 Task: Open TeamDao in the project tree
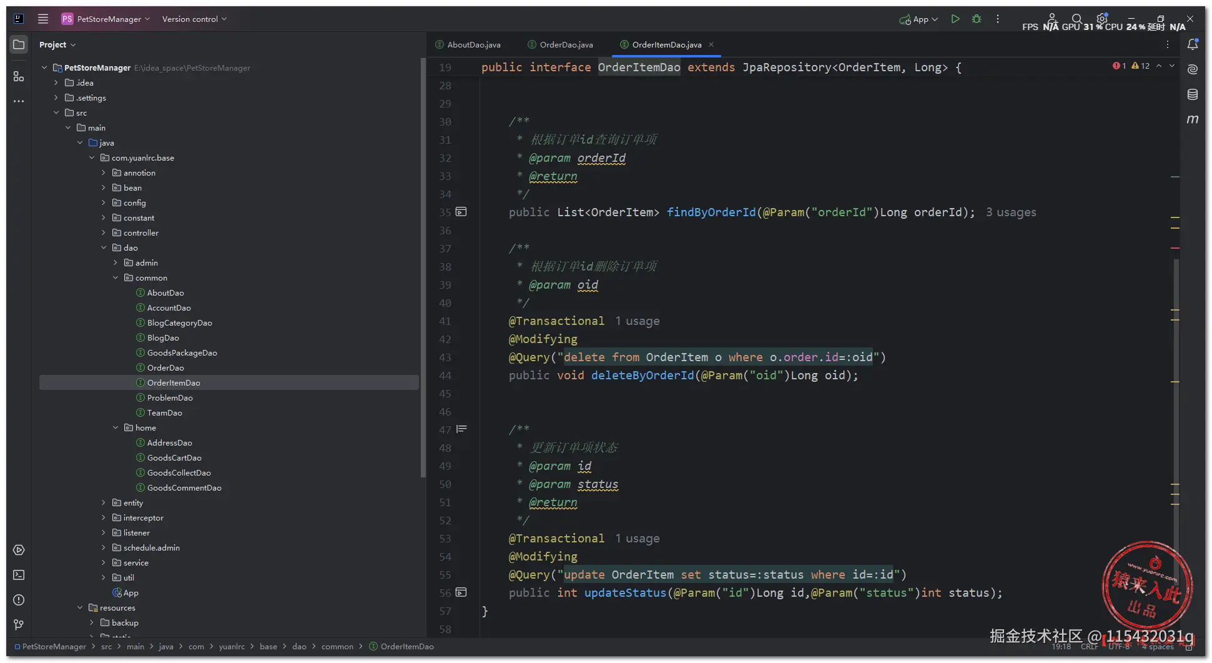tap(164, 412)
